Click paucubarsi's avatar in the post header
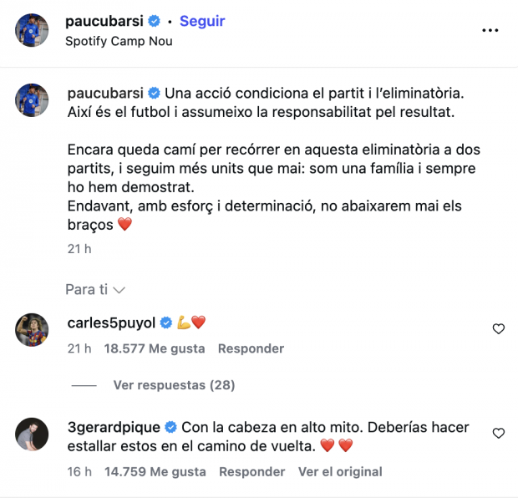 click(x=33, y=30)
